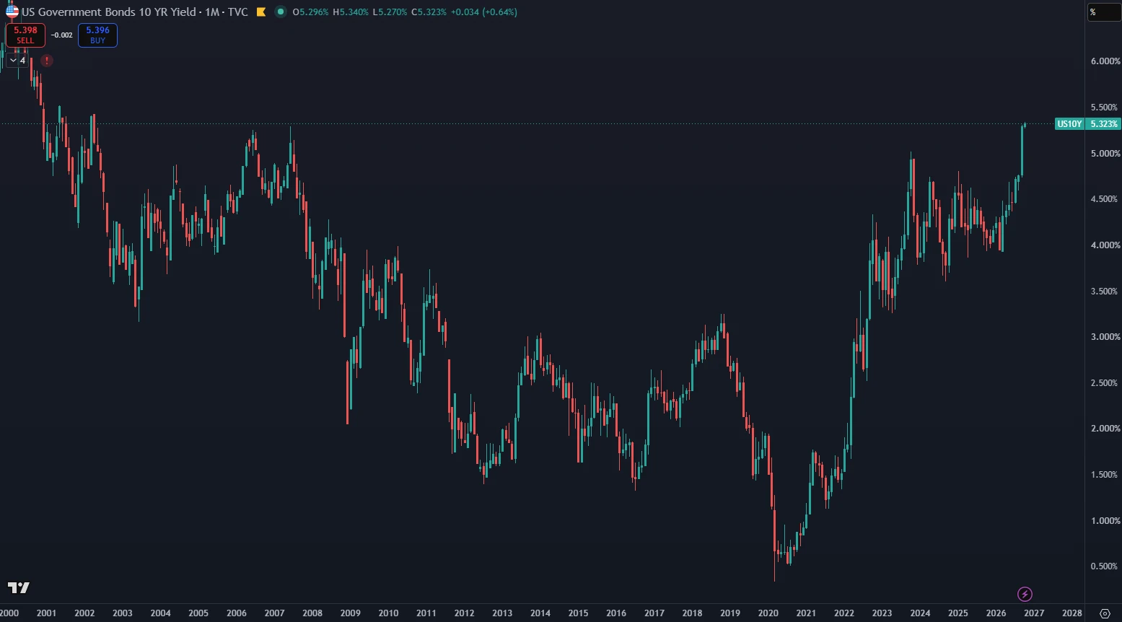Click the SELL 5.398 button
This screenshot has width=1122, height=622.
pyautogui.click(x=25, y=35)
